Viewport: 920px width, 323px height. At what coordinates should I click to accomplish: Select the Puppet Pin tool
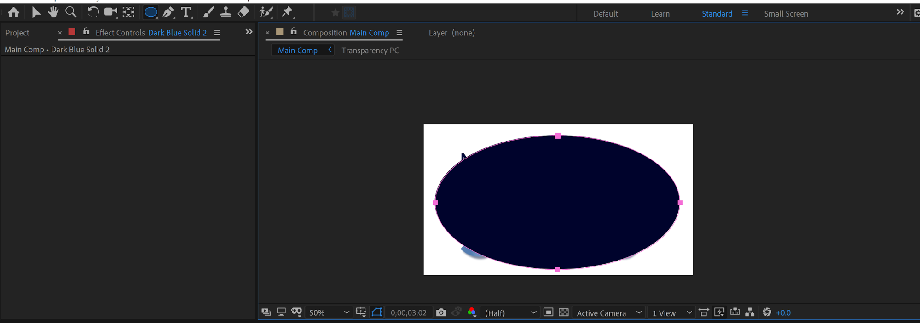[288, 12]
